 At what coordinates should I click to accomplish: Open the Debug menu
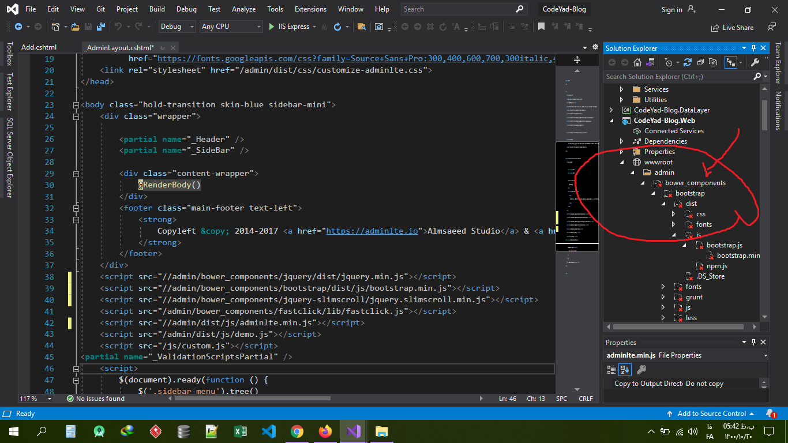point(186,9)
